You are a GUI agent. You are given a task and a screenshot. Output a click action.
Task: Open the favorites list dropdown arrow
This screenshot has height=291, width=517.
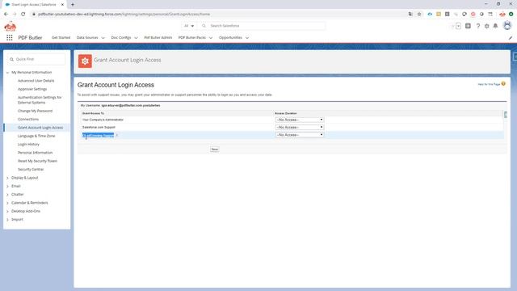point(458,26)
